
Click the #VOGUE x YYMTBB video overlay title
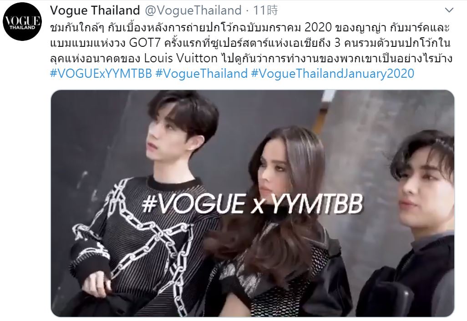click(x=253, y=204)
